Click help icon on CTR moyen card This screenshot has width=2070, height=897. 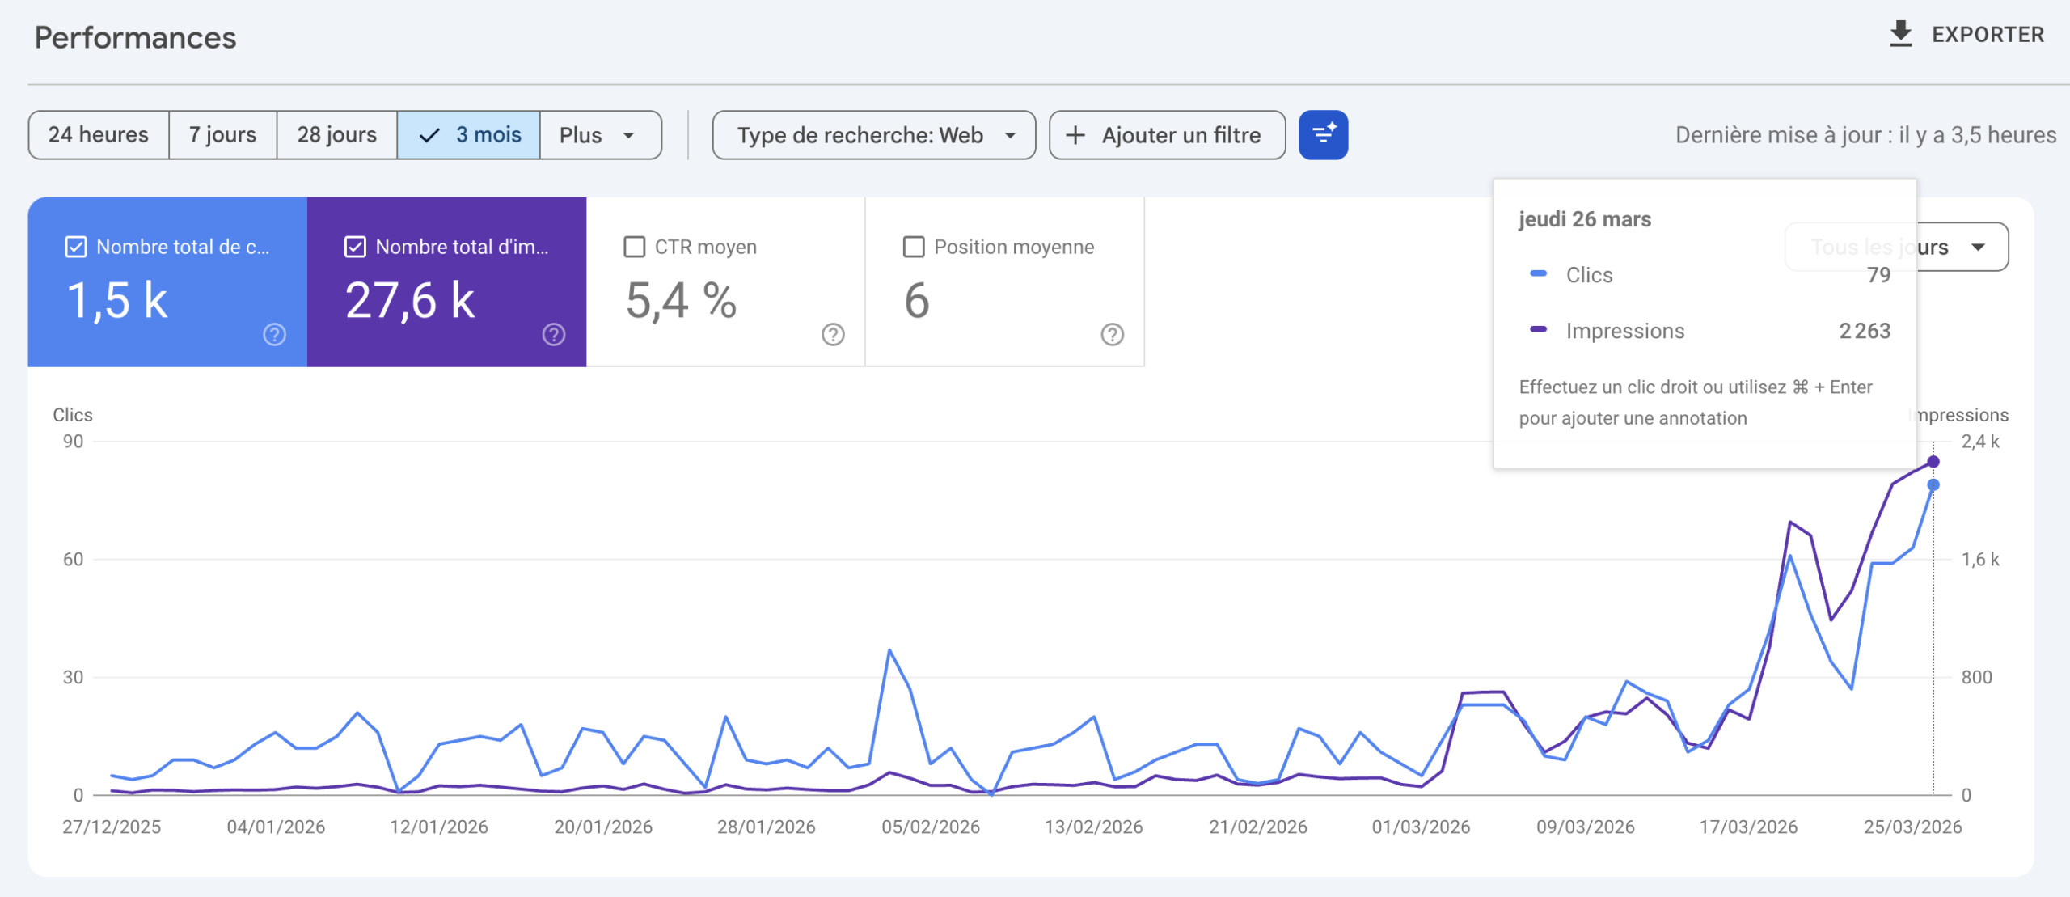coord(833,334)
